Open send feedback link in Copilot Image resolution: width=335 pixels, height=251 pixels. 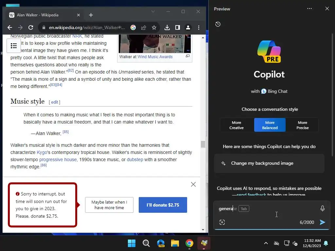(x=251, y=194)
